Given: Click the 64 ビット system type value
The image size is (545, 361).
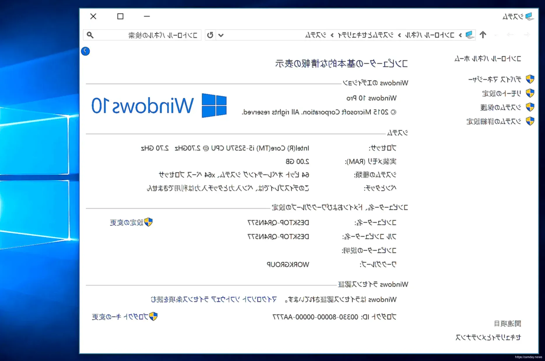Looking at the screenshot, I should 234,175.
